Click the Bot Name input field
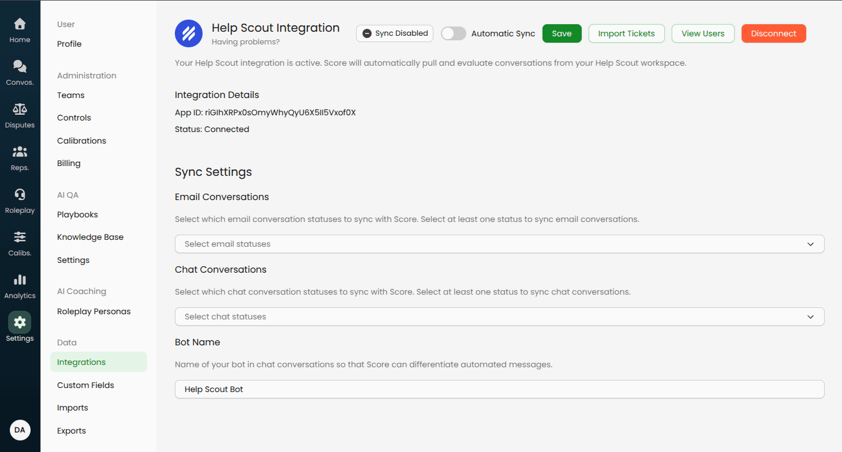Viewport: 842px width, 452px height. coord(499,389)
